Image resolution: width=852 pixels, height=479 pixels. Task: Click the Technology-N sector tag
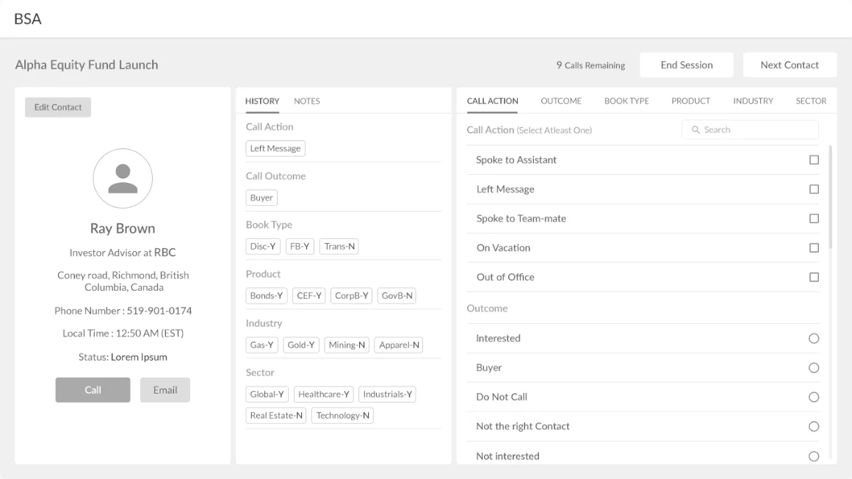(342, 415)
